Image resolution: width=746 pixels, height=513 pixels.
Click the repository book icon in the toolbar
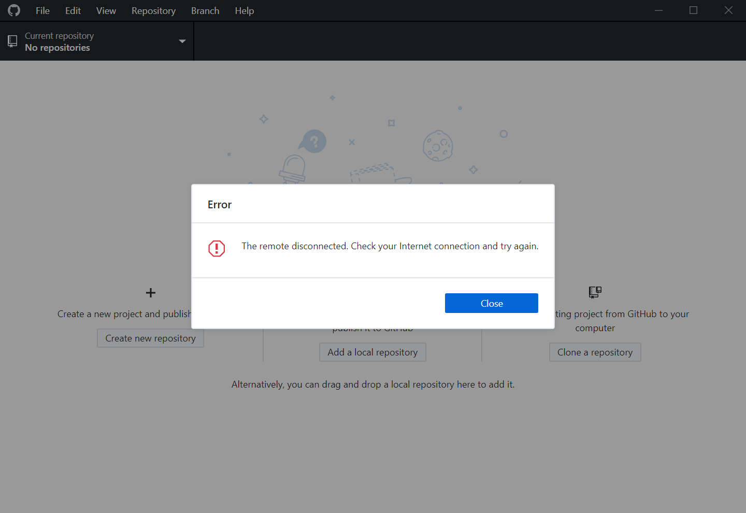pos(12,41)
